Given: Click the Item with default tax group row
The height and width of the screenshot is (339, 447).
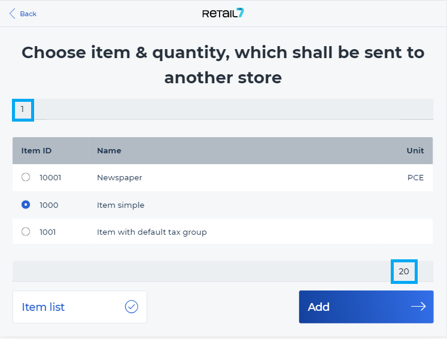Looking at the screenshot, I should [223, 231].
